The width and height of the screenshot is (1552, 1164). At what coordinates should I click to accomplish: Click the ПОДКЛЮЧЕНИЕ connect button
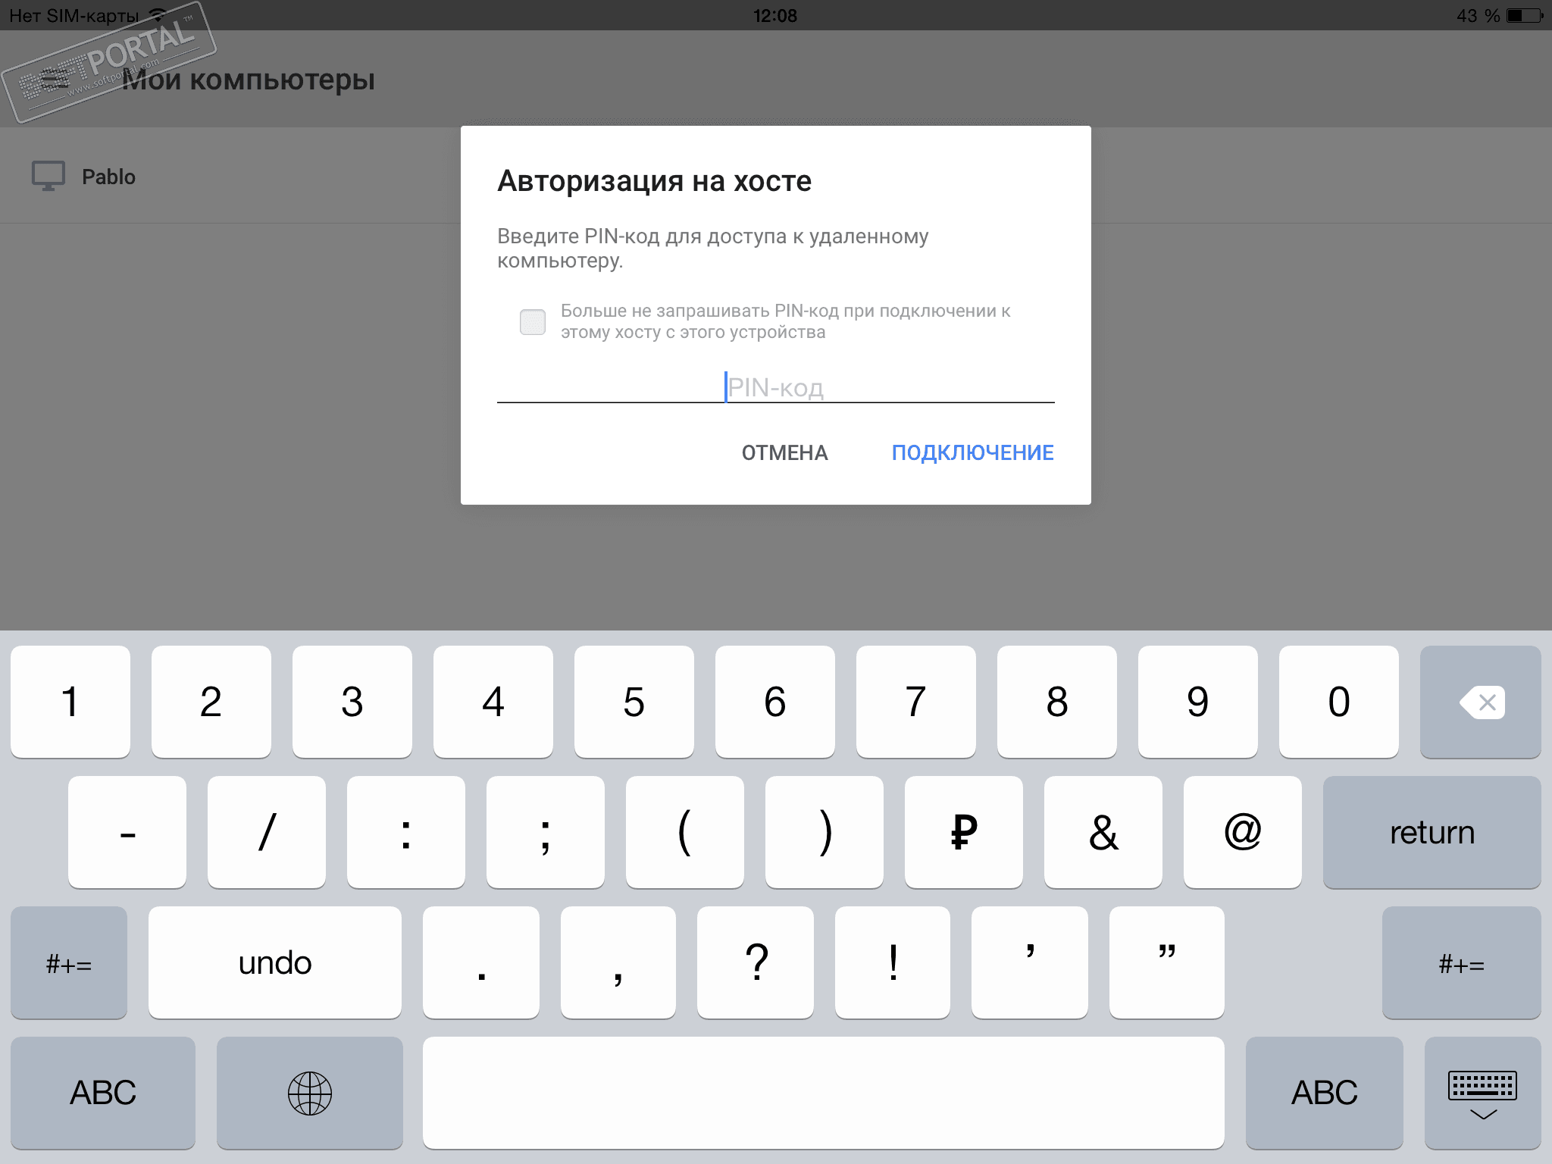tap(972, 452)
